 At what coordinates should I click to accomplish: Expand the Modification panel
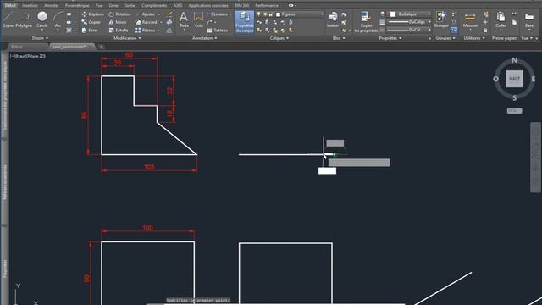coord(127,38)
